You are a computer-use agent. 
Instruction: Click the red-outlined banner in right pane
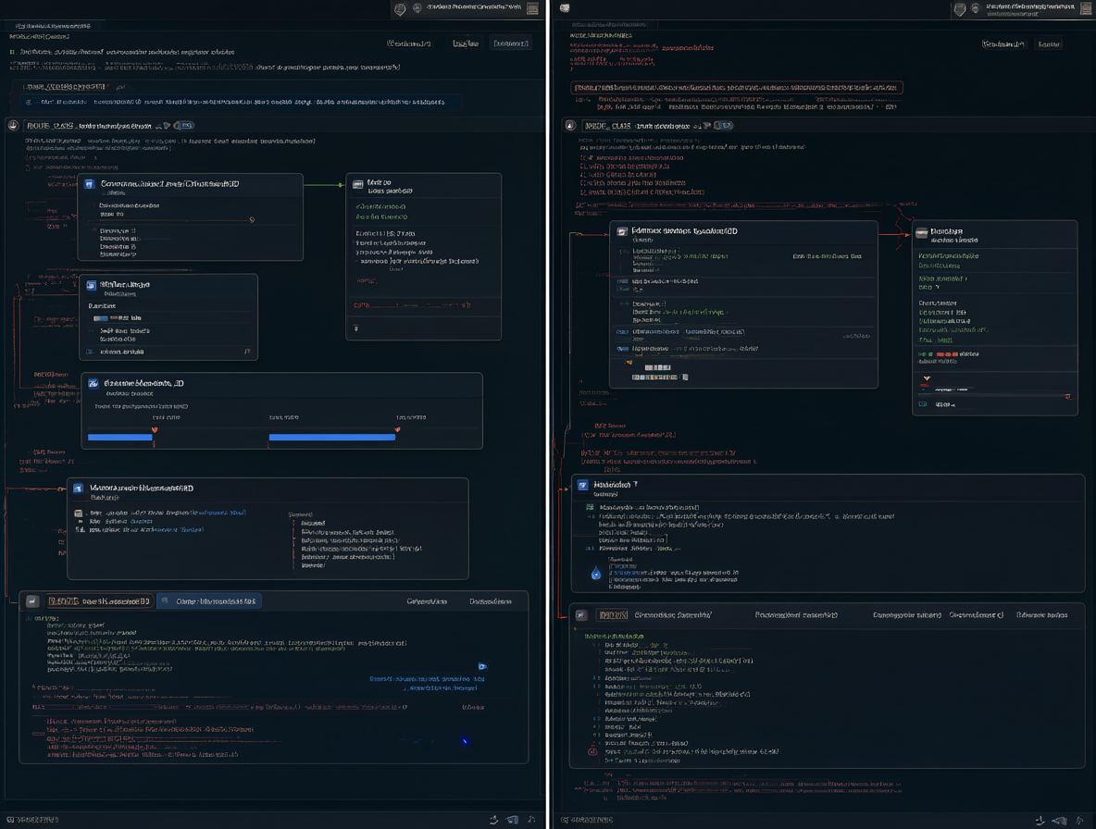coord(738,88)
